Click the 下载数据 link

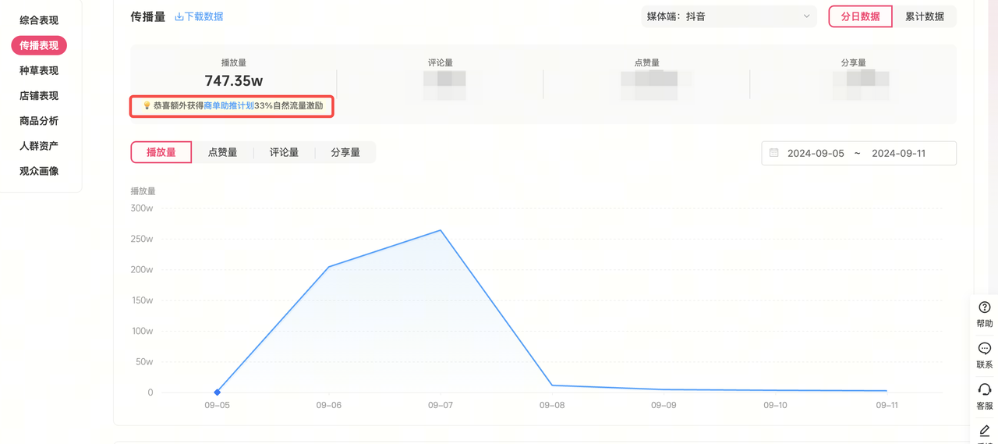[x=203, y=16]
